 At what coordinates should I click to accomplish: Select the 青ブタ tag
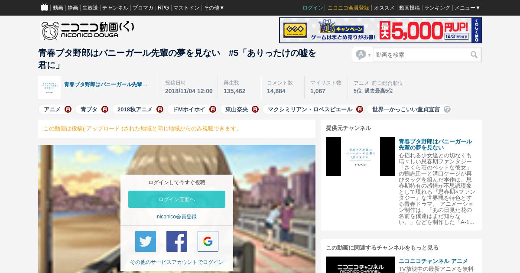89,109
